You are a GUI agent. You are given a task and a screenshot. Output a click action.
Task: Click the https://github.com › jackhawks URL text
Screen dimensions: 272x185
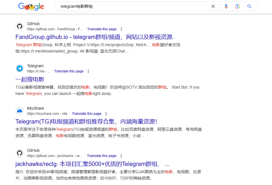(x=55, y=156)
